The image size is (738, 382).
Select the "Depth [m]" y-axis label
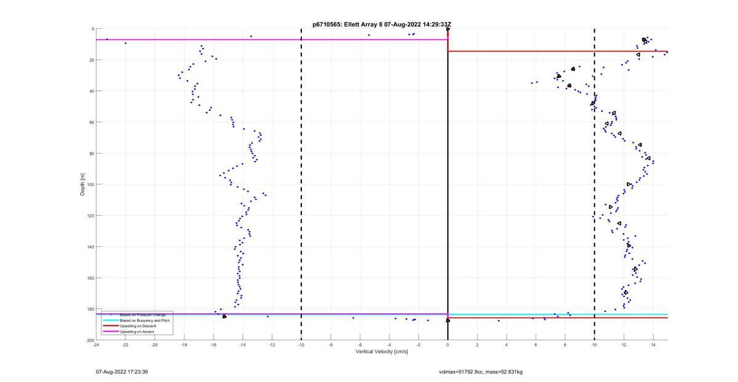(x=82, y=184)
